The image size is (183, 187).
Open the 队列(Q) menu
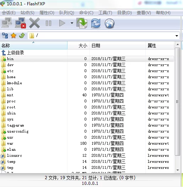tap(67, 13)
